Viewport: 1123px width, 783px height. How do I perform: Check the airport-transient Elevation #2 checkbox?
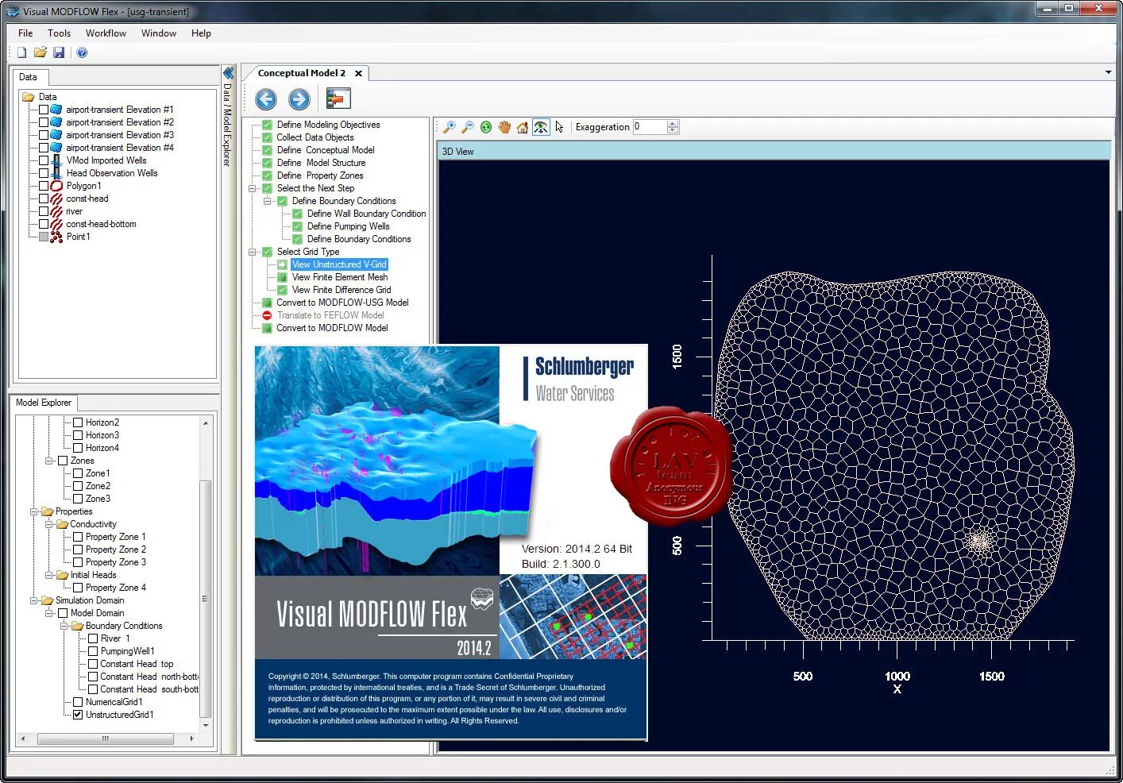click(44, 122)
